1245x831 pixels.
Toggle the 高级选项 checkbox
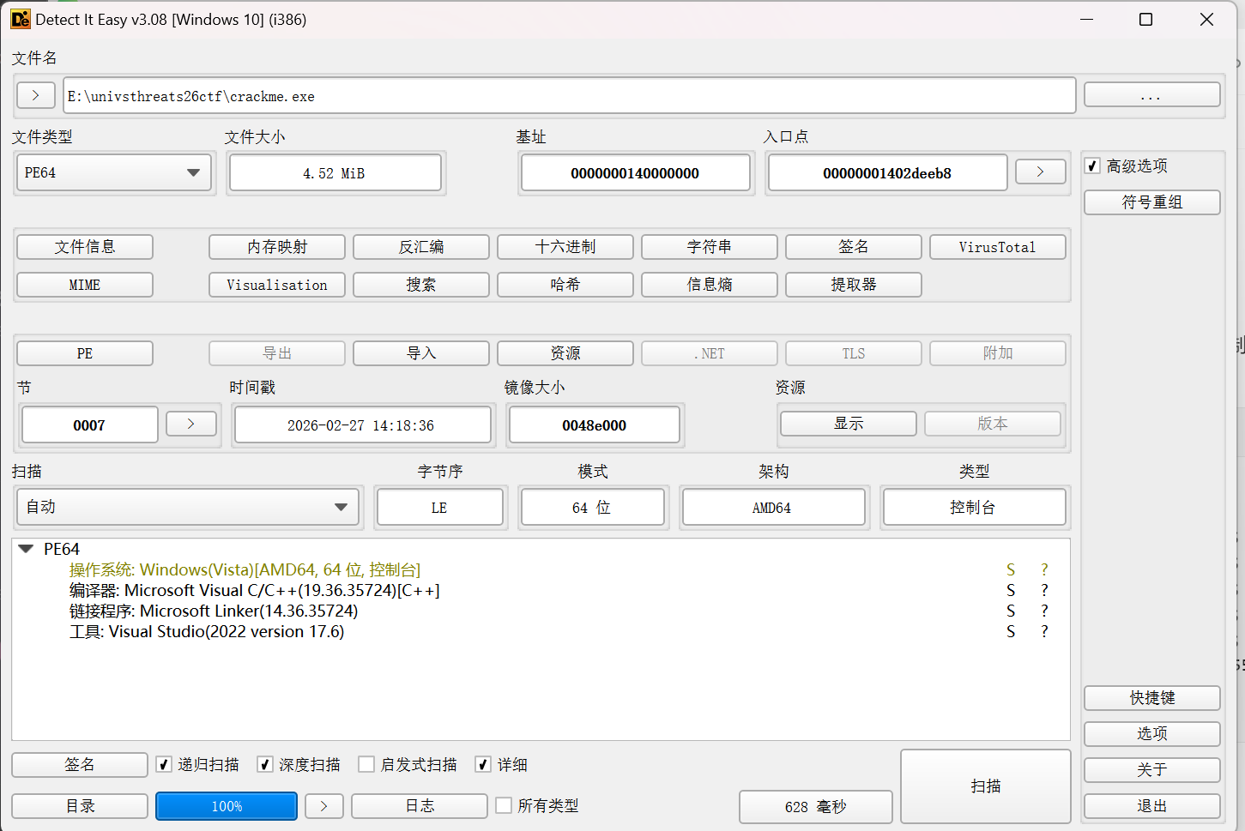tap(1092, 166)
